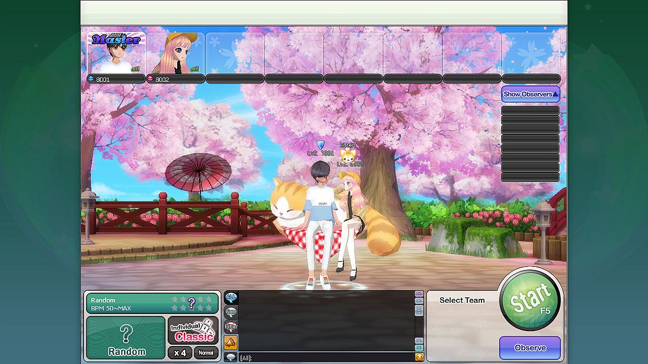Image resolution: width=648 pixels, height=364 pixels.
Task: Click the Lv2 8002 name tag
Action: 350,164
